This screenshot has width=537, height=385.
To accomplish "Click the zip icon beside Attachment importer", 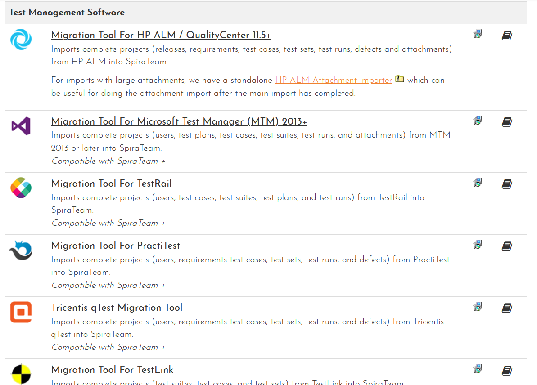I will (x=400, y=80).
